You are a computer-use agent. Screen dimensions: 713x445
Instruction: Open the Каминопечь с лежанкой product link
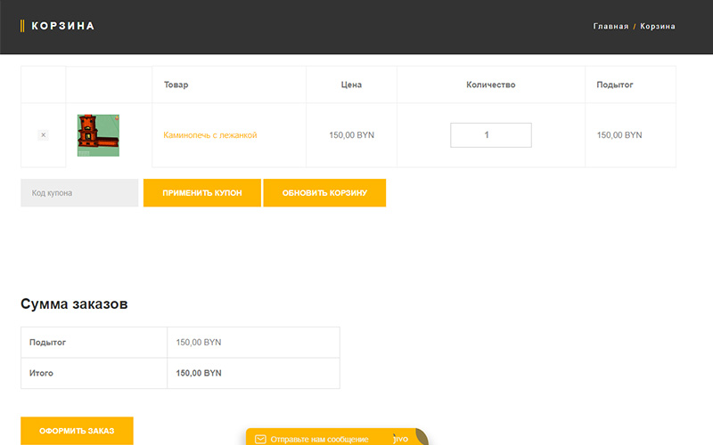(210, 135)
